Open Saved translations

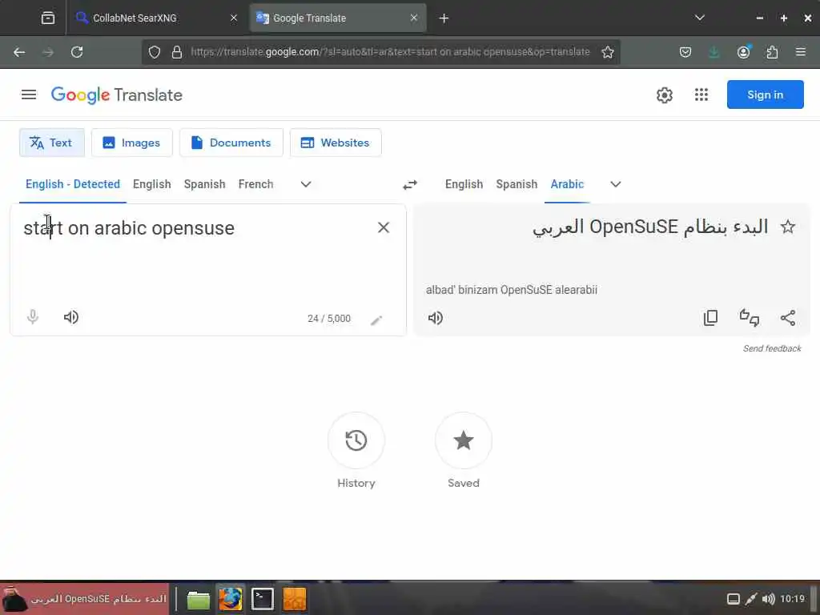click(x=464, y=440)
